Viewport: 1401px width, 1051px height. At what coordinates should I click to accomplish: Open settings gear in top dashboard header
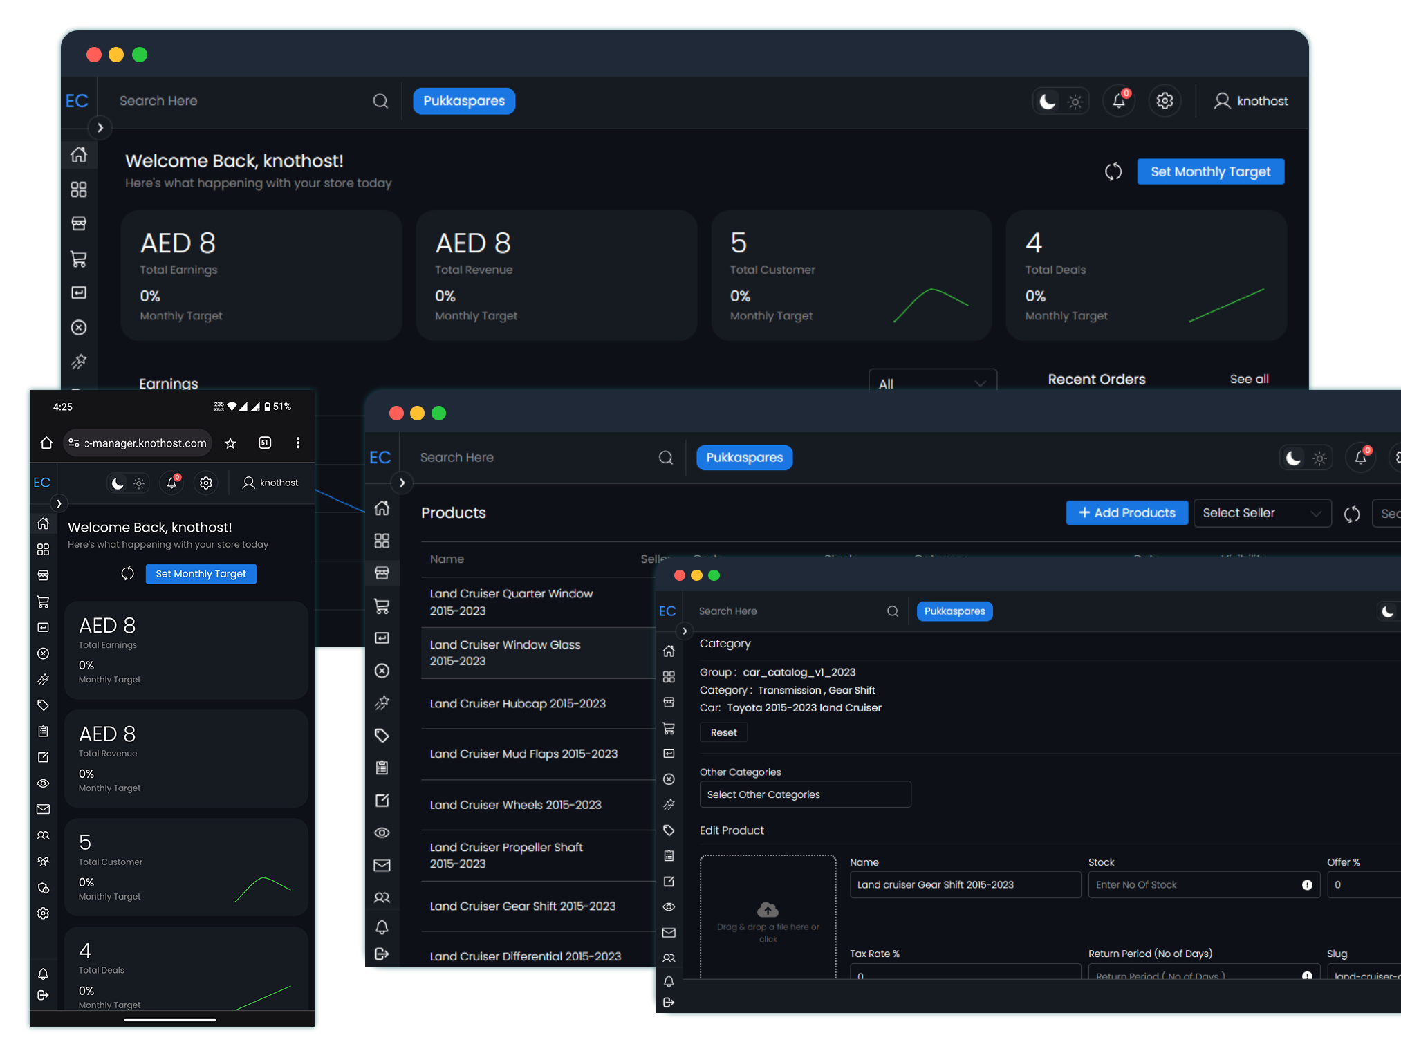click(1165, 101)
